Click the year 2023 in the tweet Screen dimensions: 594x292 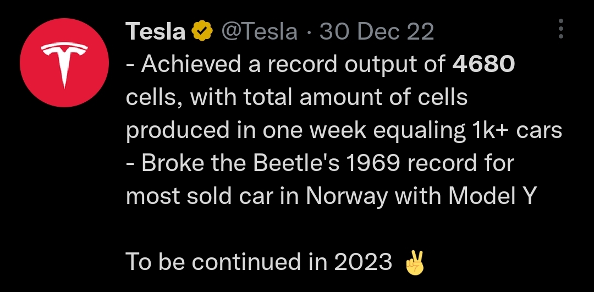[361, 262]
